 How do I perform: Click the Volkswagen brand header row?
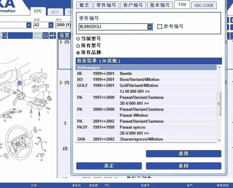tap(146, 67)
